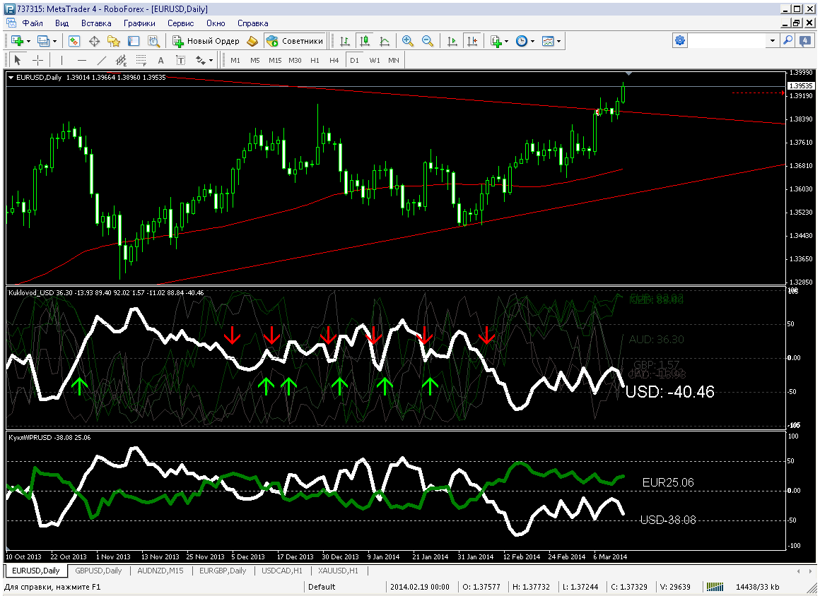Open the indicators list icon
820x596 pixels.
pyautogui.click(x=496, y=41)
